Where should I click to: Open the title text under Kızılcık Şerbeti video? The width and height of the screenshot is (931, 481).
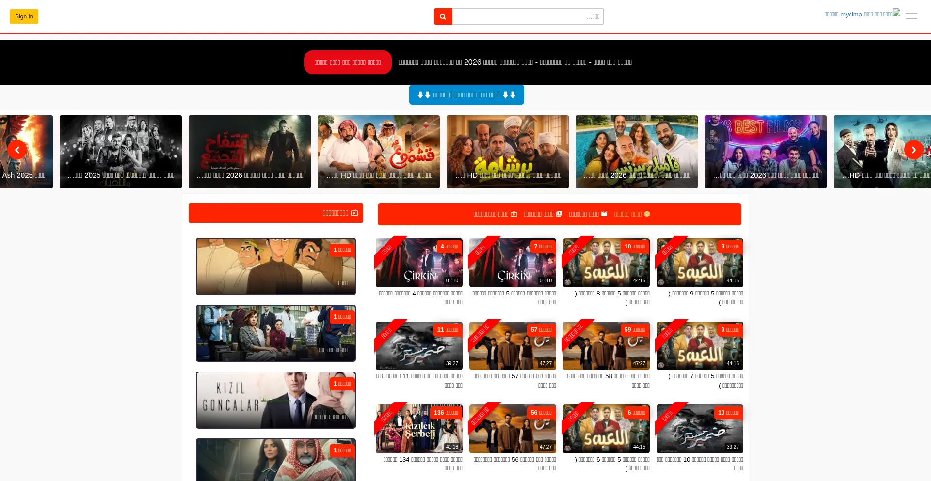pyautogui.click(x=422, y=464)
